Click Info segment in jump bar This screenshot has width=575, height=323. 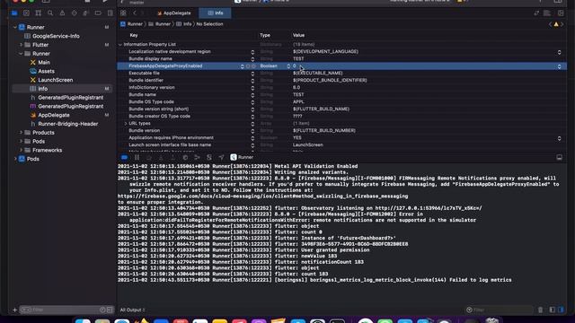pos(183,24)
